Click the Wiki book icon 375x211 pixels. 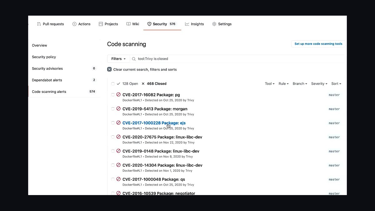click(x=128, y=24)
